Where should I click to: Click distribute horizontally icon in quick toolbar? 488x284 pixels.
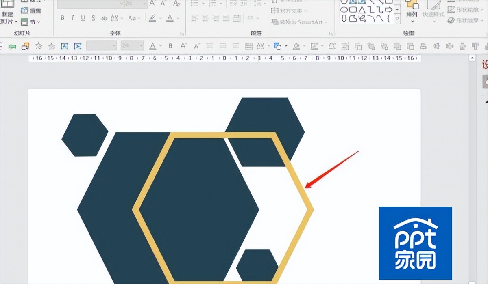click(449, 46)
